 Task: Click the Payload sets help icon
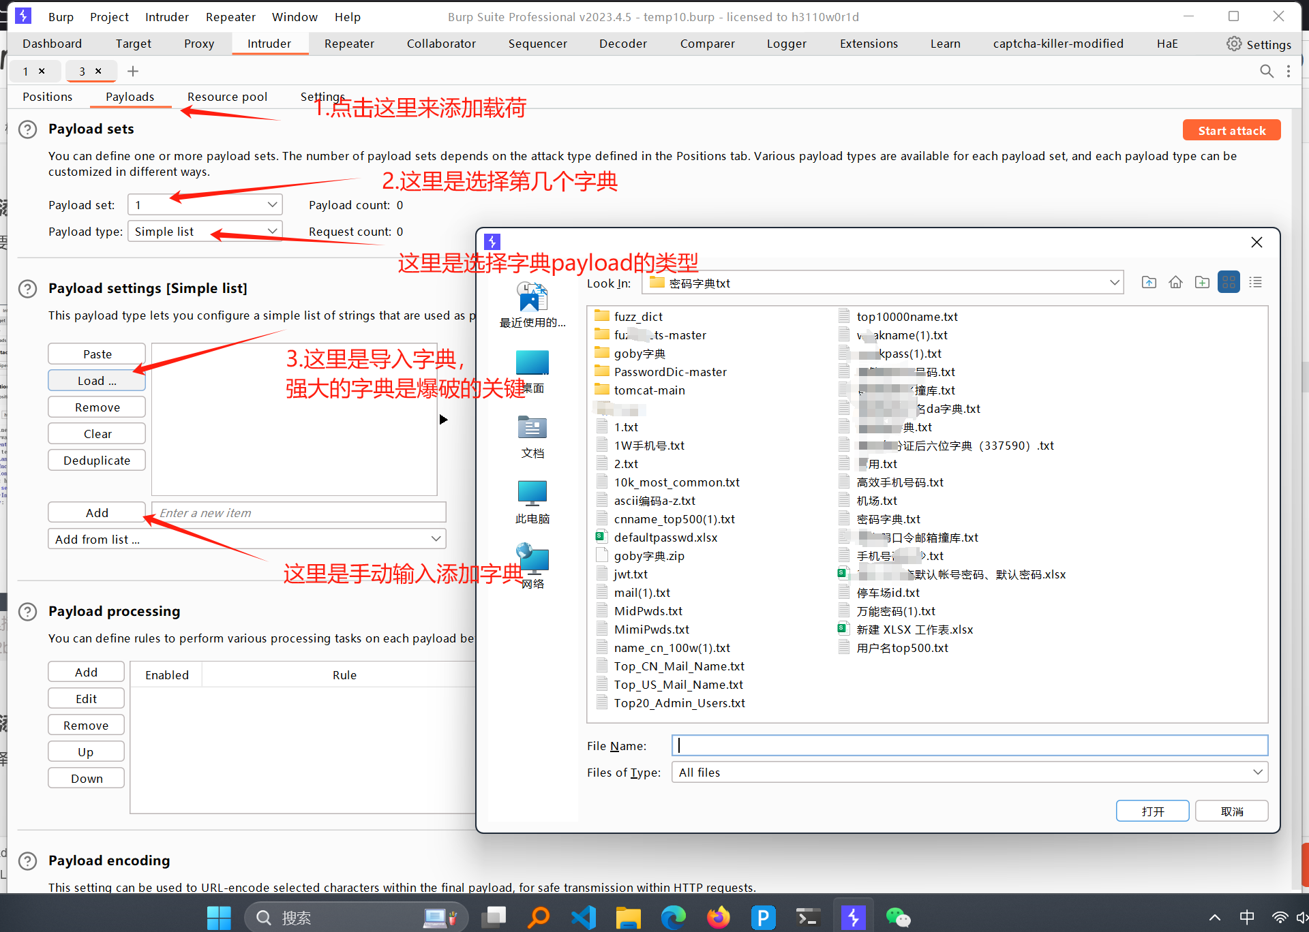coord(27,129)
